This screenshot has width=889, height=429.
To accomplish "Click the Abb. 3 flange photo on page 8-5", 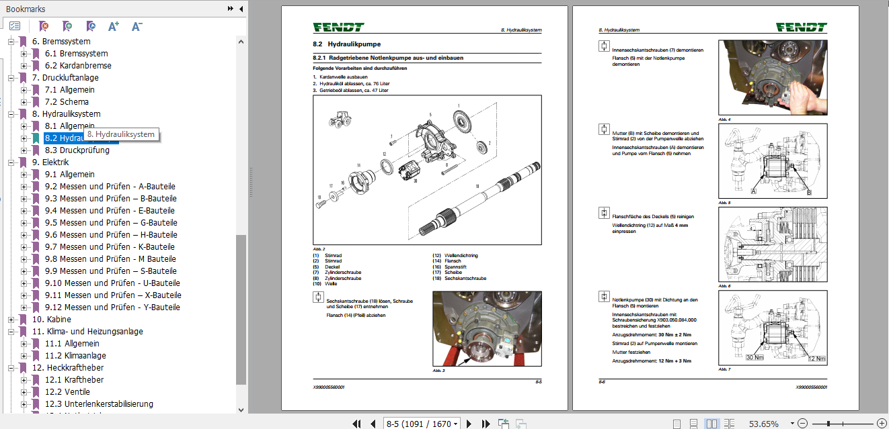I will coord(487,328).
